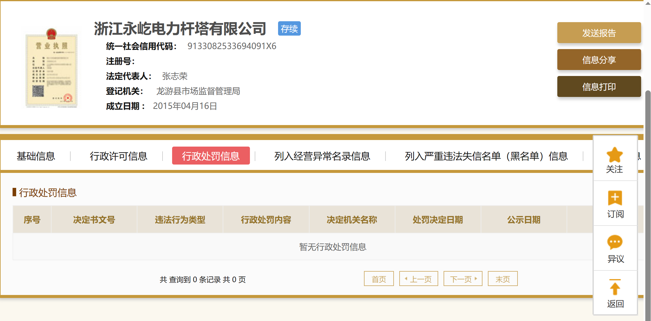Click the 决定书文号 column header

94,220
